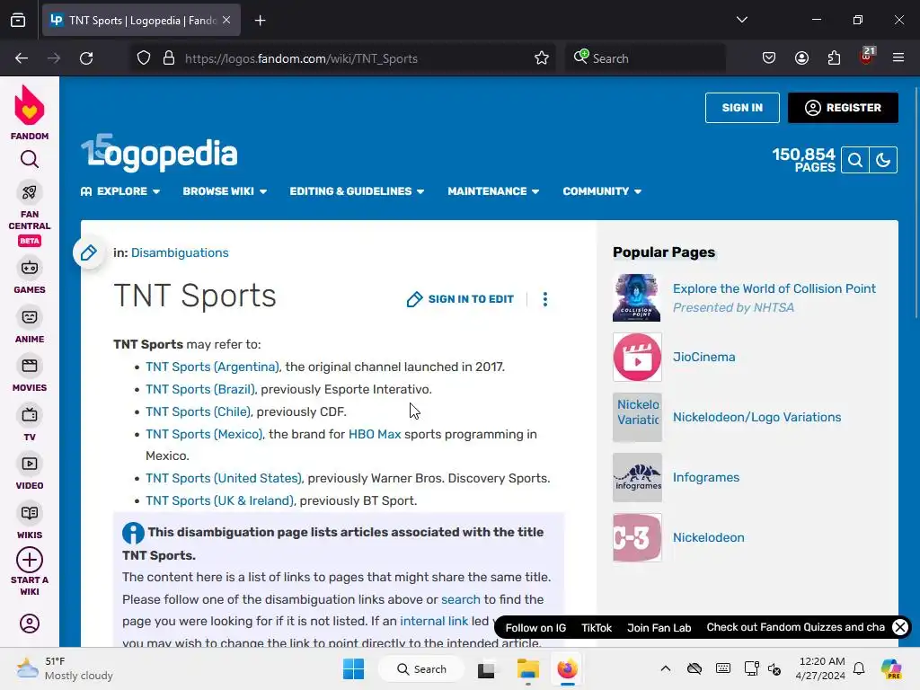Screen dimensions: 920x690
Task: Open the Games category in sidebar
Action: coord(30,276)
